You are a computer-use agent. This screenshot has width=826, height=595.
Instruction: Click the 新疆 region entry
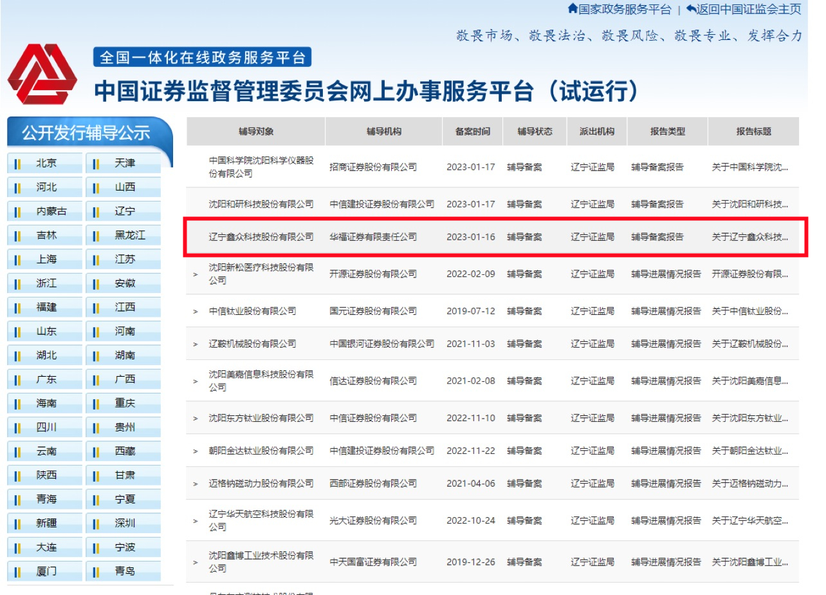(46, 524)
